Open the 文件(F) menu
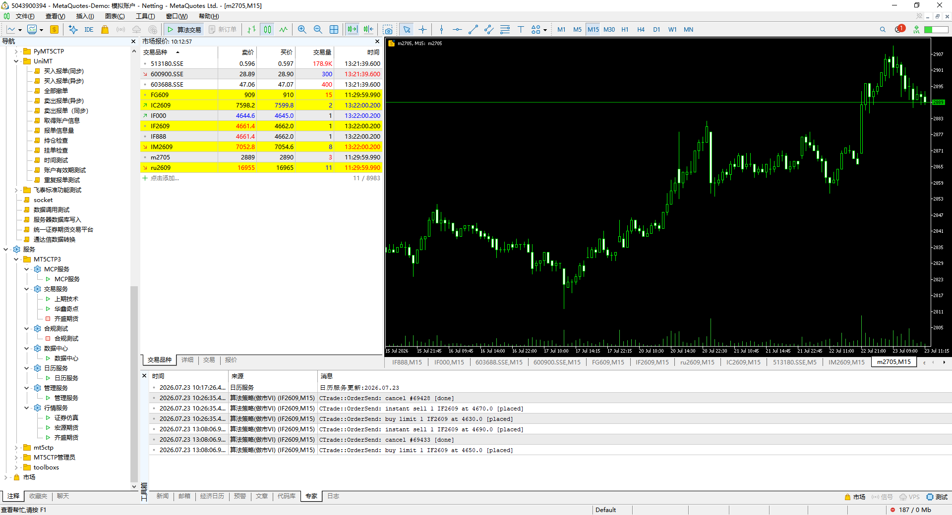The width and height of the screenshot is (952, 515). pos(25,16)
